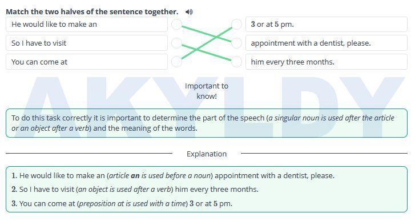
Task: Click explanation line 2 about object after verb
Action: (135, 189)
